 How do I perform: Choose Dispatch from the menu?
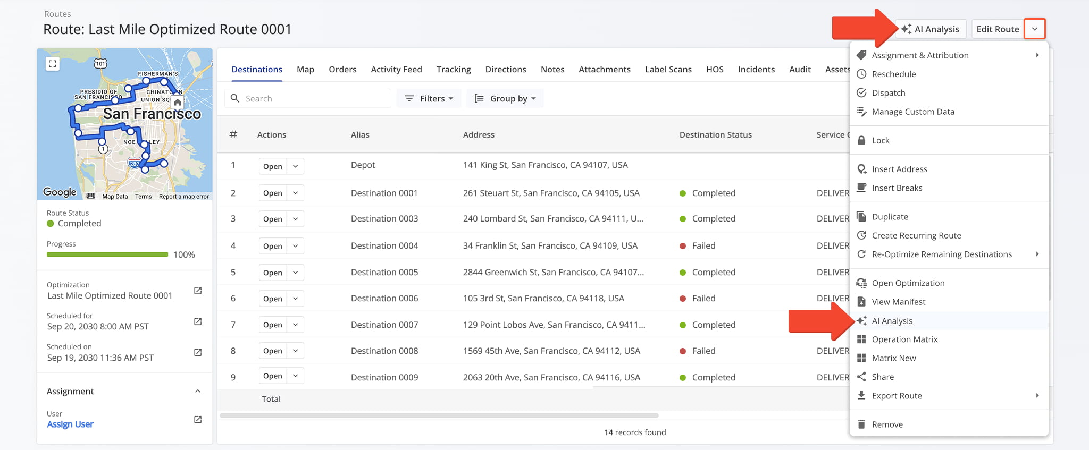click(x=949, y=92)
